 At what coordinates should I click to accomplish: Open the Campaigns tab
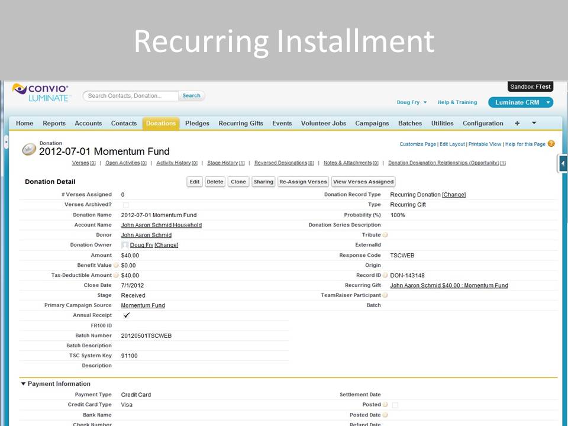point(372,124)
